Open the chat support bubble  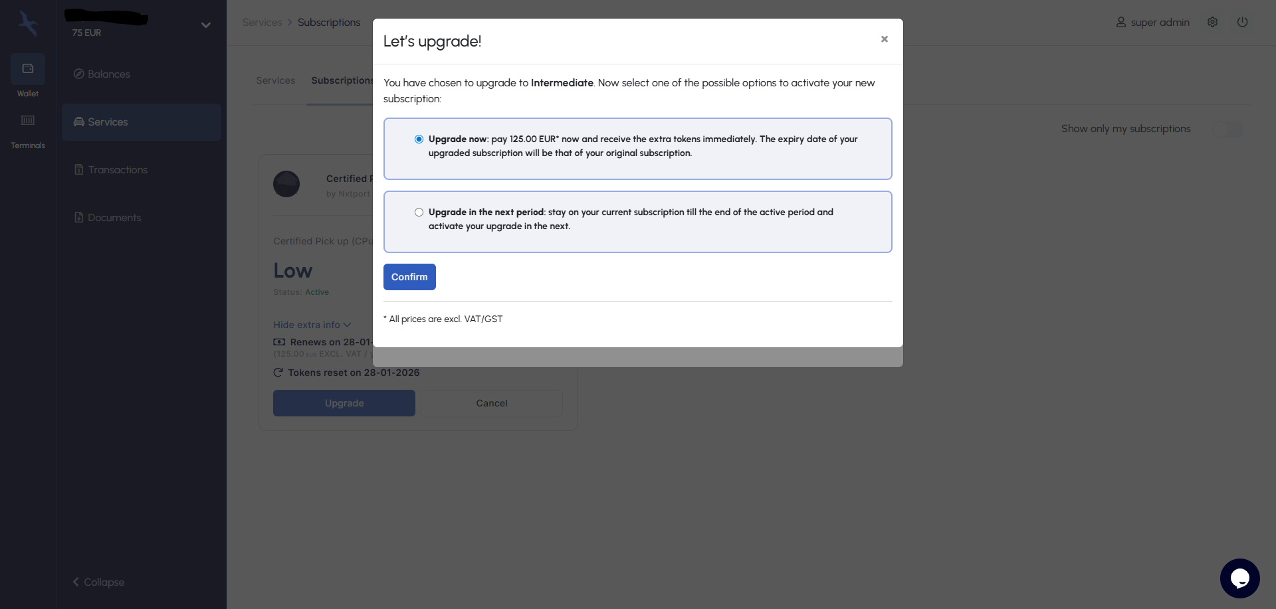(x=1239, y=578)
